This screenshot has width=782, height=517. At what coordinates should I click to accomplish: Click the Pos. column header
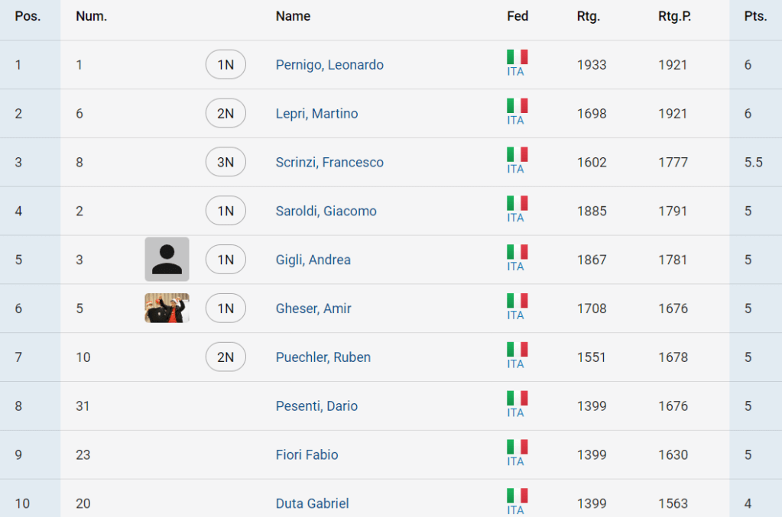point(28,16)
